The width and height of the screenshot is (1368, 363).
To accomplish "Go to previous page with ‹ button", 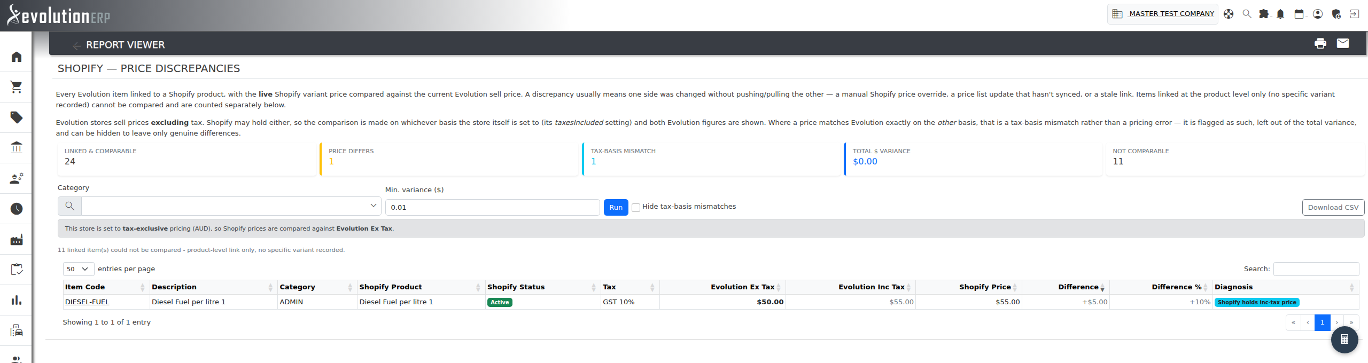I will 1308,322.
